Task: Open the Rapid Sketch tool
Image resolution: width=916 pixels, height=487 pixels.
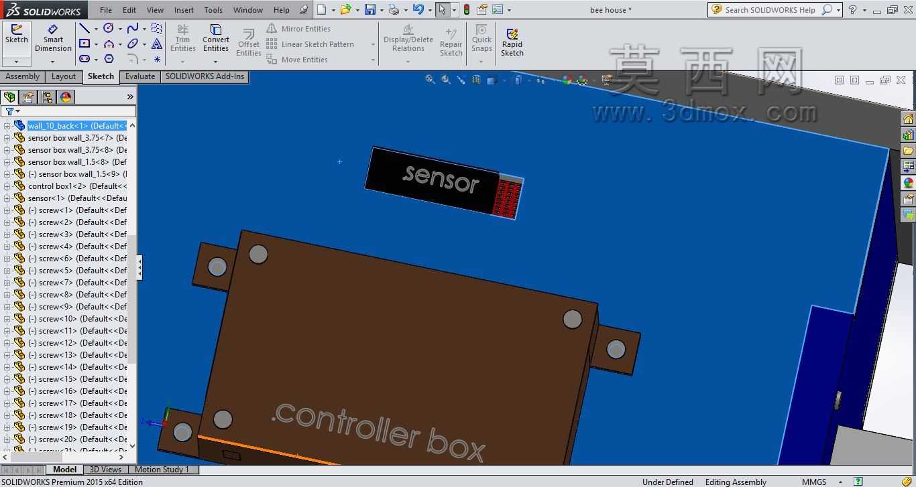Action: pyautogui.click(x=512, y=42)
